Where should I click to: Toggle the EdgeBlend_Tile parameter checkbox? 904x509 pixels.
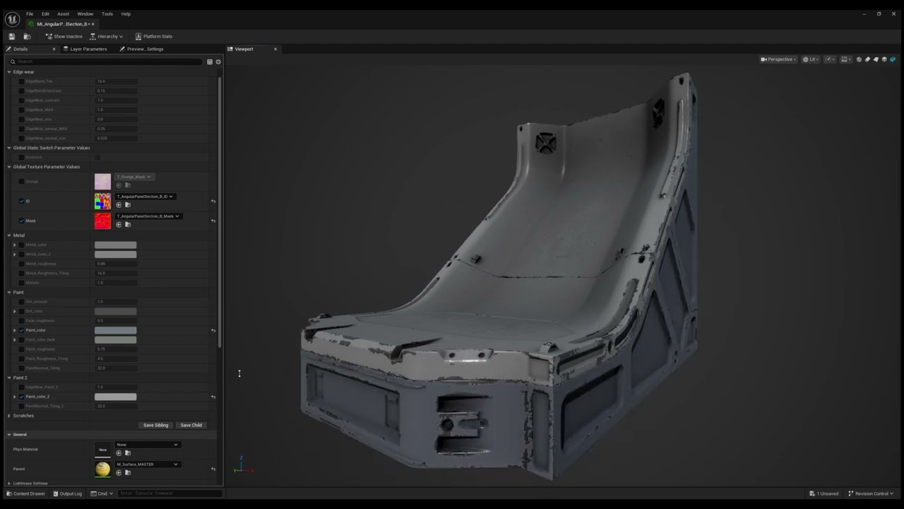click(x=21, y=81)
